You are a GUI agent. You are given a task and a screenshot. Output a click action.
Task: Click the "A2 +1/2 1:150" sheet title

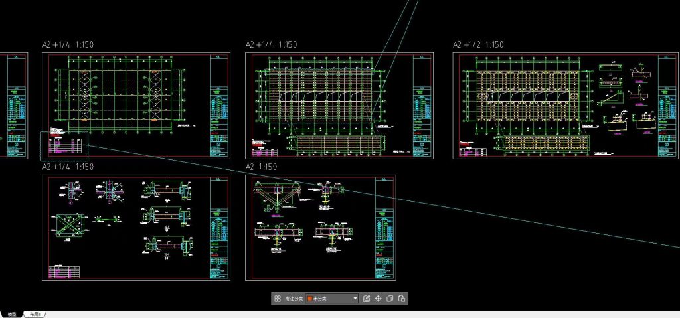click(x=478, y=45)
